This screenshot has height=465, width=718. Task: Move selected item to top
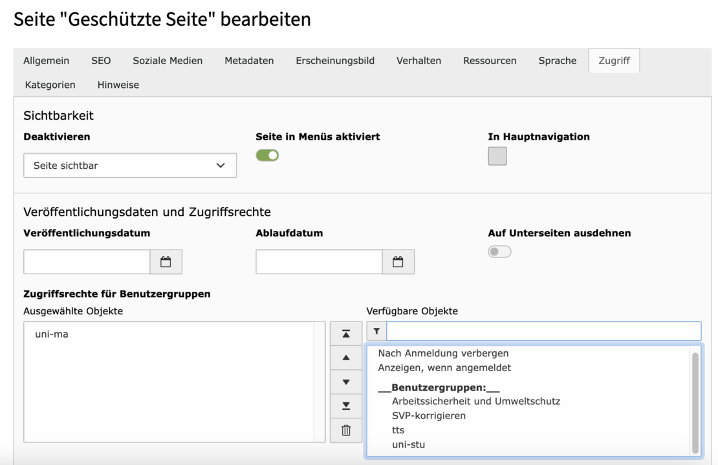click(346, 334)
